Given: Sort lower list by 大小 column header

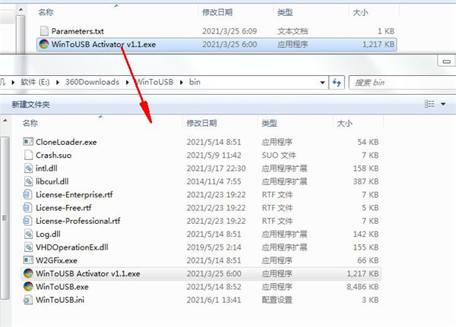Looking at the screenshot, I should pyautogui.click(x=344, y=123).
